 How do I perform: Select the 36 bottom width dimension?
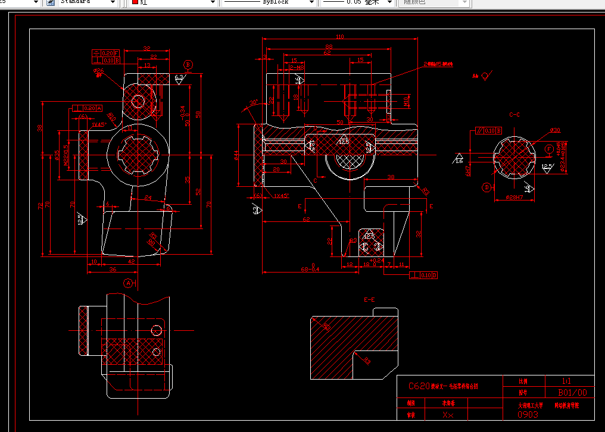click(x=113, y=269)
